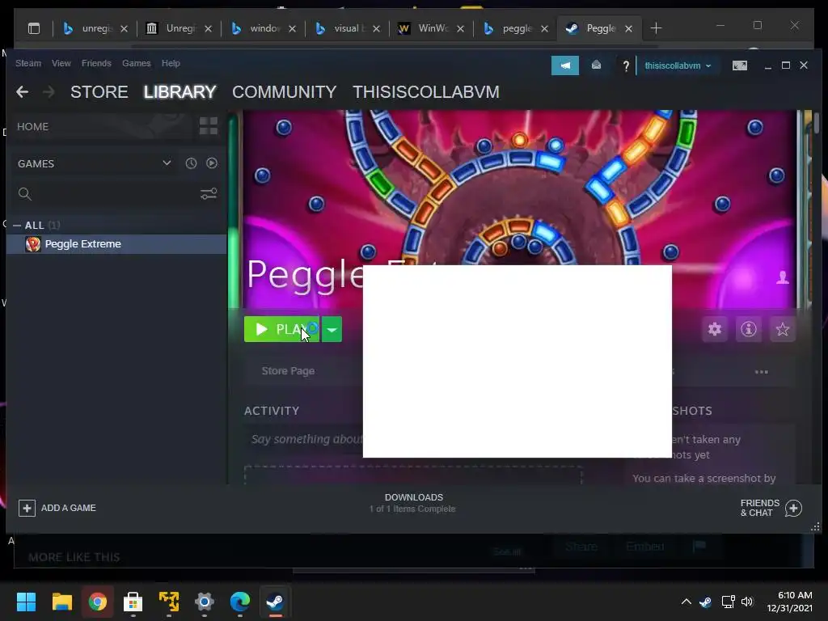Click ADD A GAME label

point(69,508)
